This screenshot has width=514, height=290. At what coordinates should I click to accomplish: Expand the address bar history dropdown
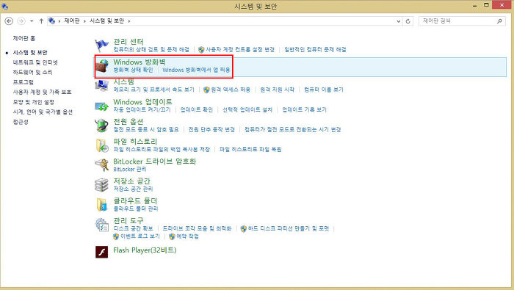point(398,21)
